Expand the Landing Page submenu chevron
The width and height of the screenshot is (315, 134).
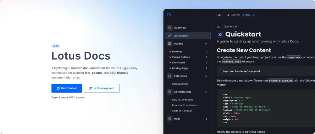[207, 68]
